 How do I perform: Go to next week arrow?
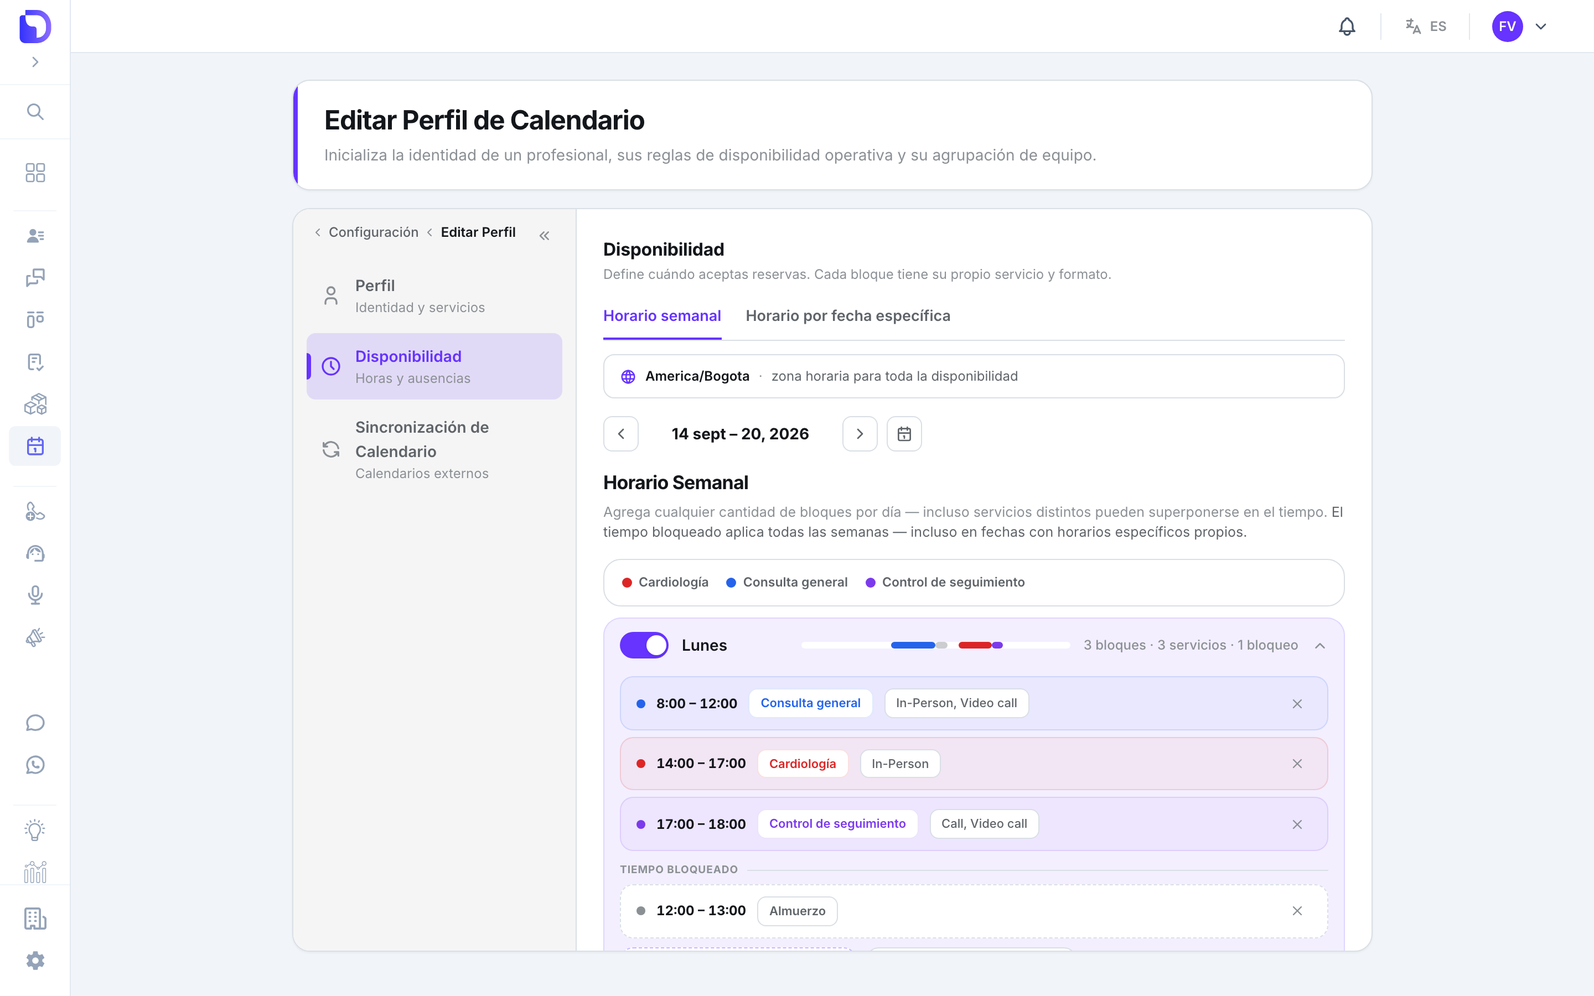[x=860, y=433]
